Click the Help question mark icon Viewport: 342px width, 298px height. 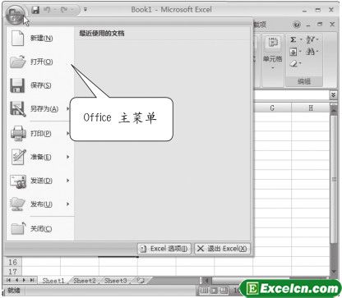coord(296,25)
